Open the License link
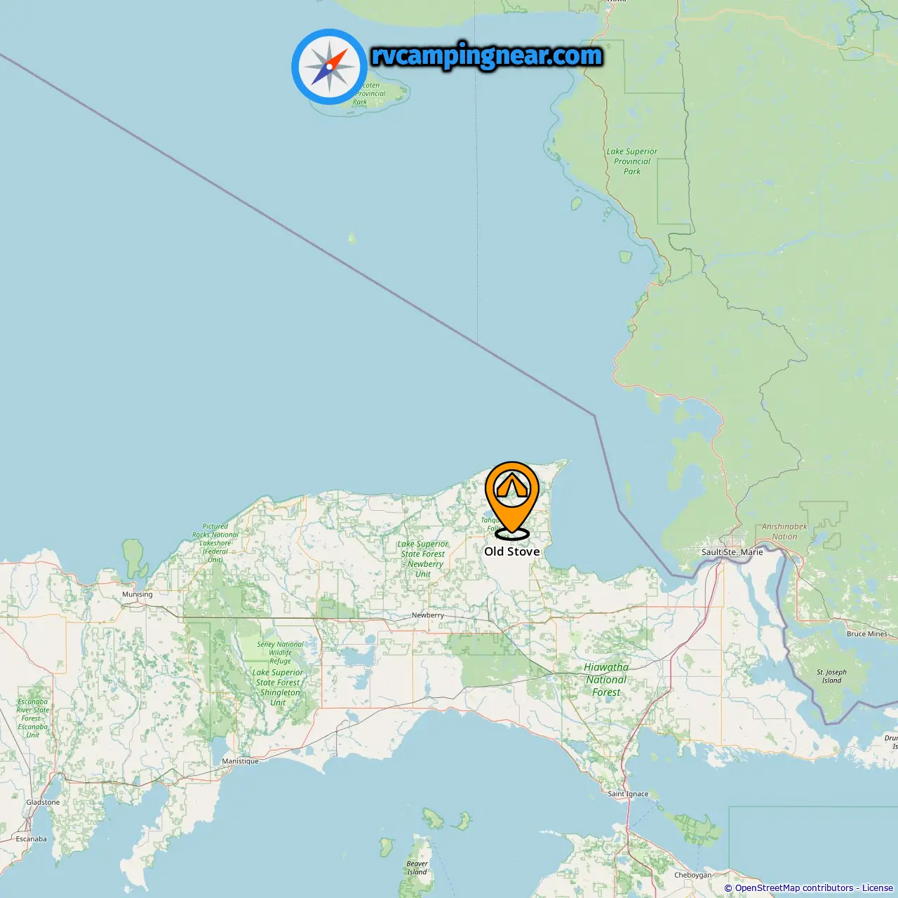This screenshot has height=898, width=898. [x=878, y=888]
